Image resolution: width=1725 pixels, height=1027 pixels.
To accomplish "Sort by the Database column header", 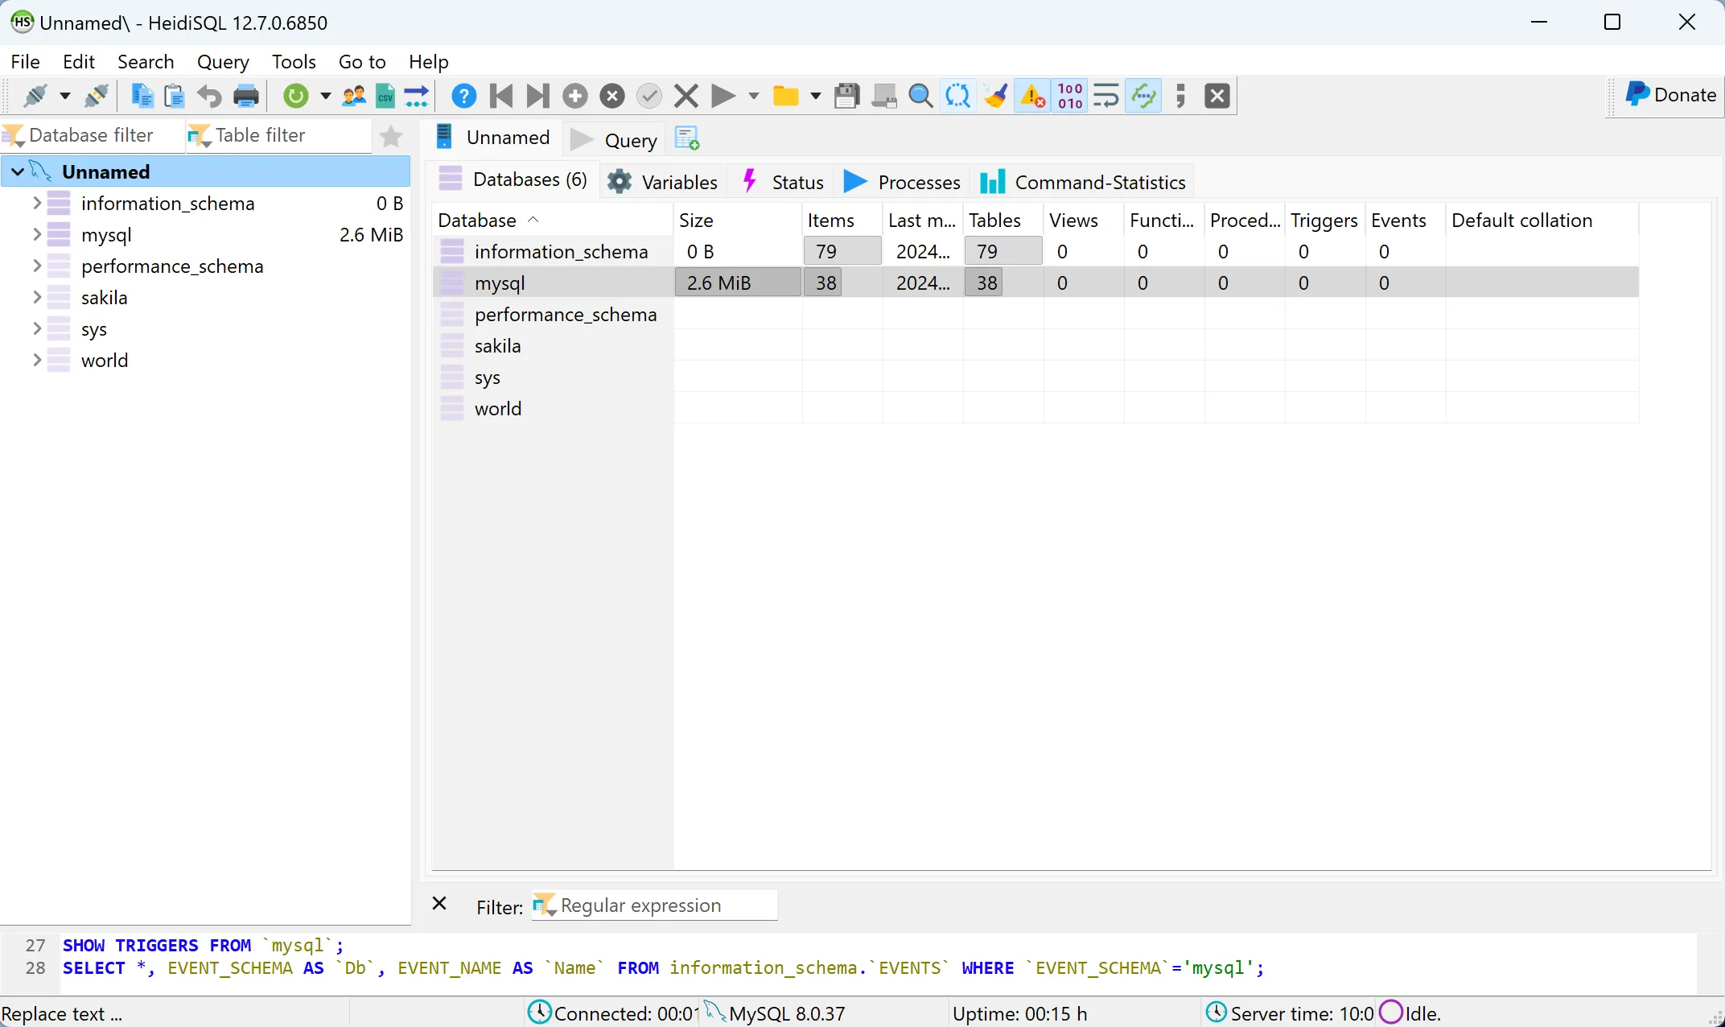I will click(x=553, y=221).
